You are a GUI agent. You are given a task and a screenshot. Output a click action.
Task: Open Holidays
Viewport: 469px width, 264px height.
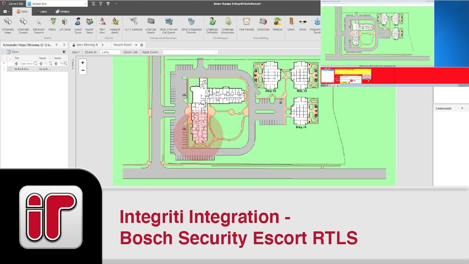tap(277, 24)
